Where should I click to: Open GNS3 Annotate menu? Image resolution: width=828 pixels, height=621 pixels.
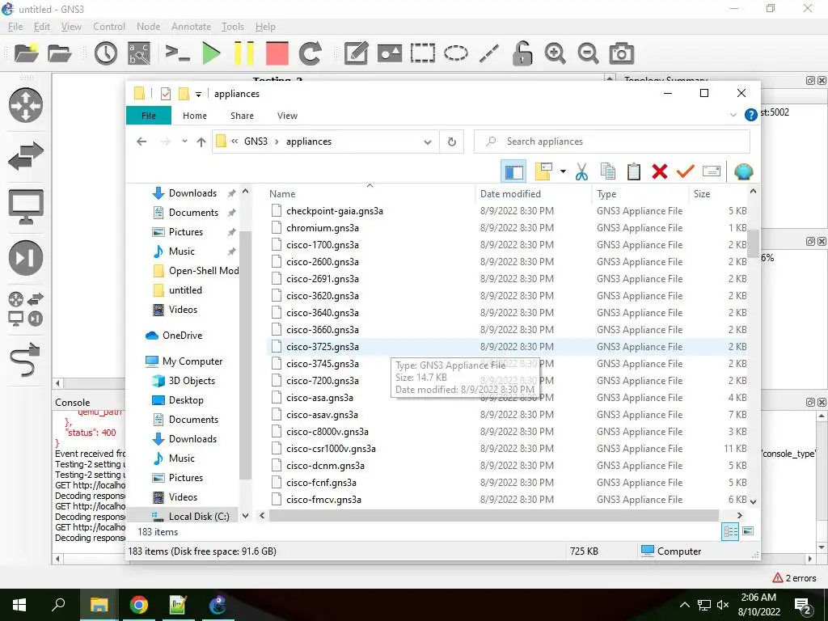click(x=191, y=27)
